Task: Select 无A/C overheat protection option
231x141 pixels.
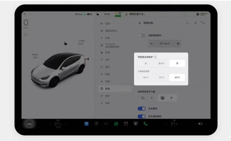Action: [161, 63]
